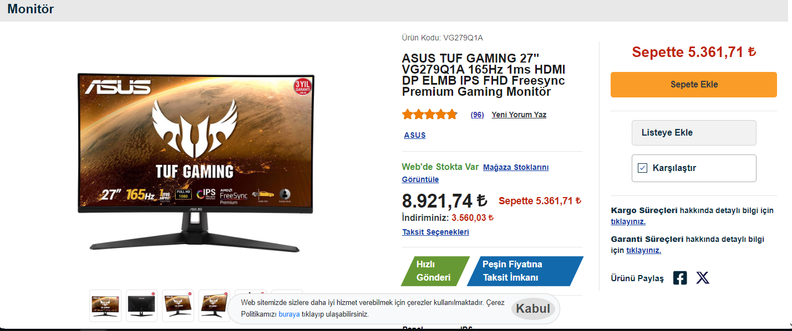View Mağaza Stoklarını Görüntüle link
Image resolution: width=792 pixels, height=331 pixels.
(475, 173)
